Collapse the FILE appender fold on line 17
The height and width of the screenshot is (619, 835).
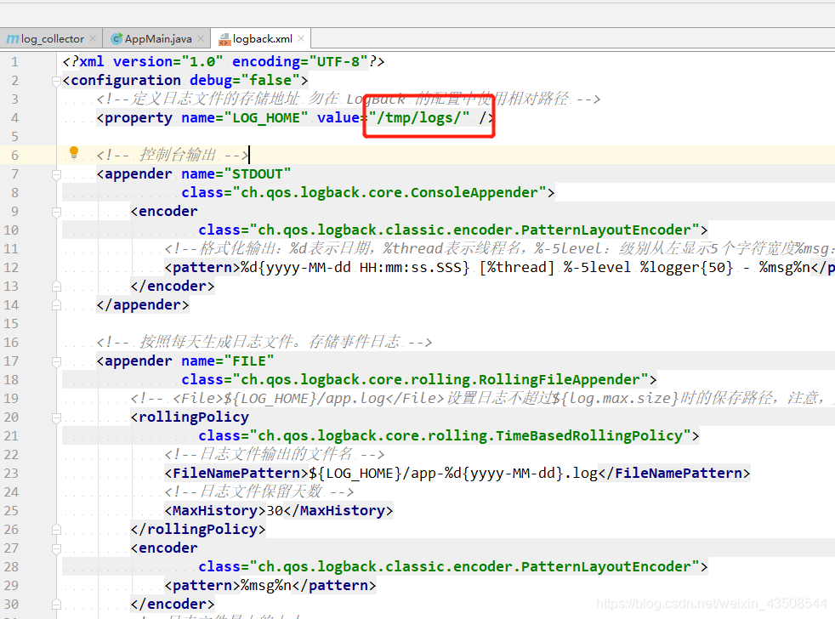(x=56, y=361)
